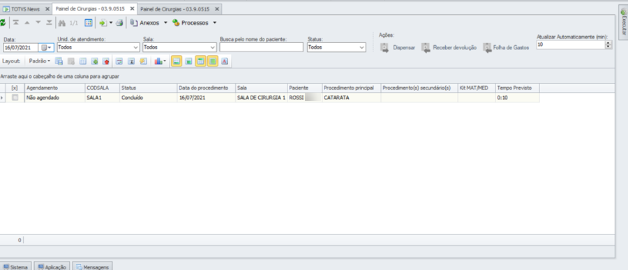Open the Sistema bottom tab

16,267
